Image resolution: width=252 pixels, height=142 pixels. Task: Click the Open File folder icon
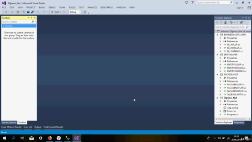coord(24,12)
